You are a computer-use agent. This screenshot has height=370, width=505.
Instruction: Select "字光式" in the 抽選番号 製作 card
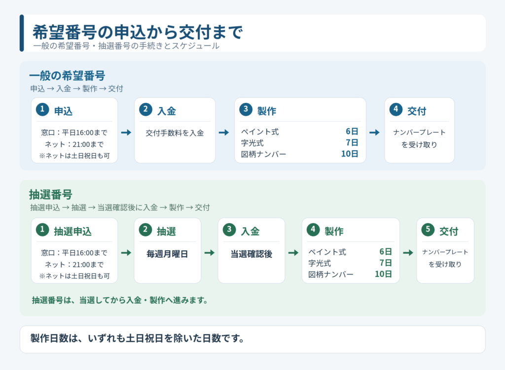click(320, 263)
